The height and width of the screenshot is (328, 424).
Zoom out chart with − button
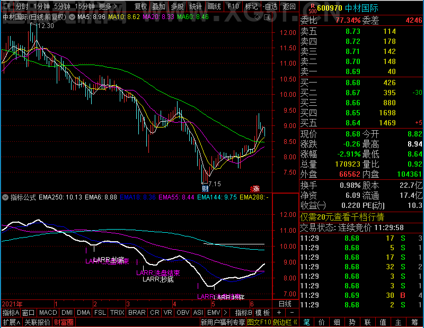point(292,313)
